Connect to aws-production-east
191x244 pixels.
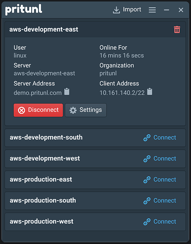(x=160, y=180)
